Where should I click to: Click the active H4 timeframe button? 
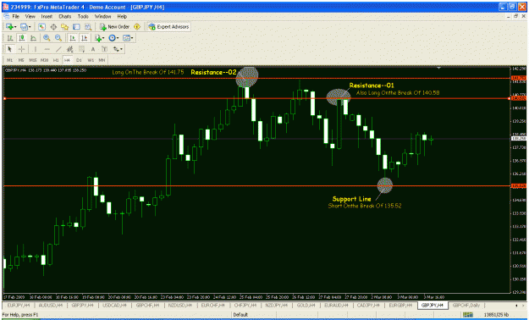coord(68,60)
